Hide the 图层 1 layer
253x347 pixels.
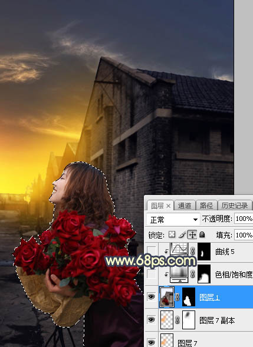point(152,296)
